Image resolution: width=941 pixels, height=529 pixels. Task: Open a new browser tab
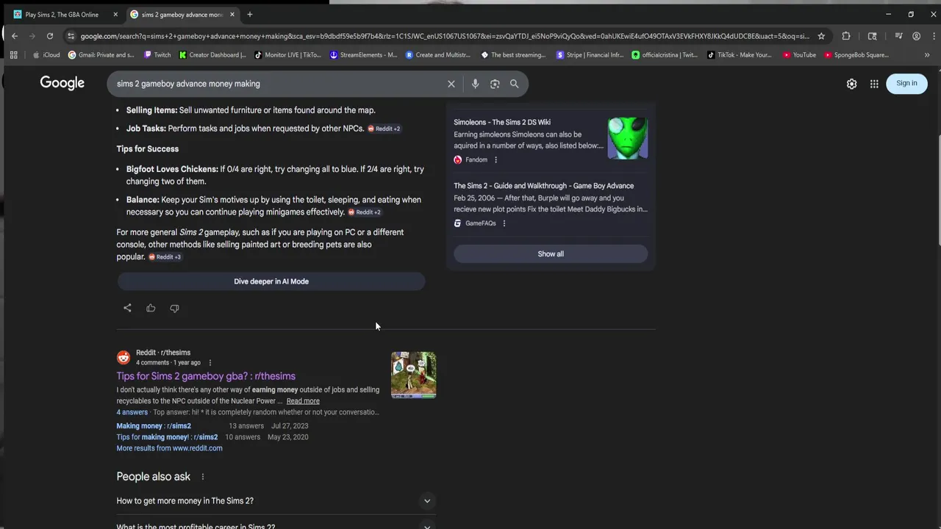250,14
